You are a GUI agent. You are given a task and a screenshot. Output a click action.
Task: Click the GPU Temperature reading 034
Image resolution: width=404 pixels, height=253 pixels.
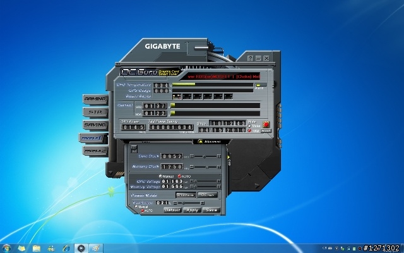point(161,85)
